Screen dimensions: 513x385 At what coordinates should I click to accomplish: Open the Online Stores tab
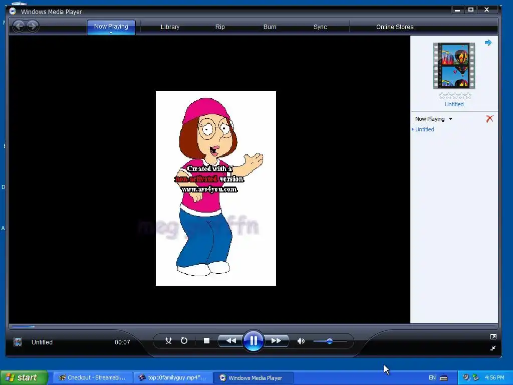(395, 27)
